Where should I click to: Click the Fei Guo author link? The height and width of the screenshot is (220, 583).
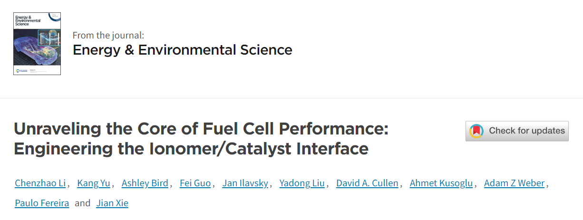[x=195, y=183]
